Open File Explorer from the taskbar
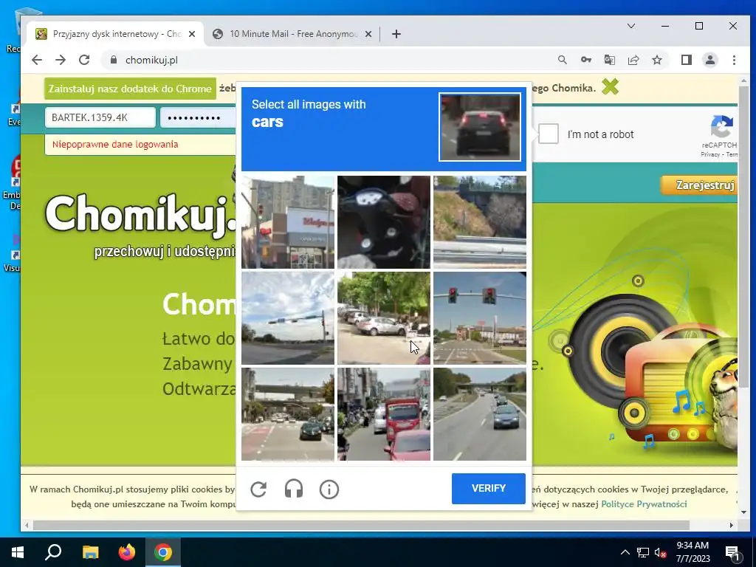The width and height of the screenshot is (756, 567). (90, 552)
